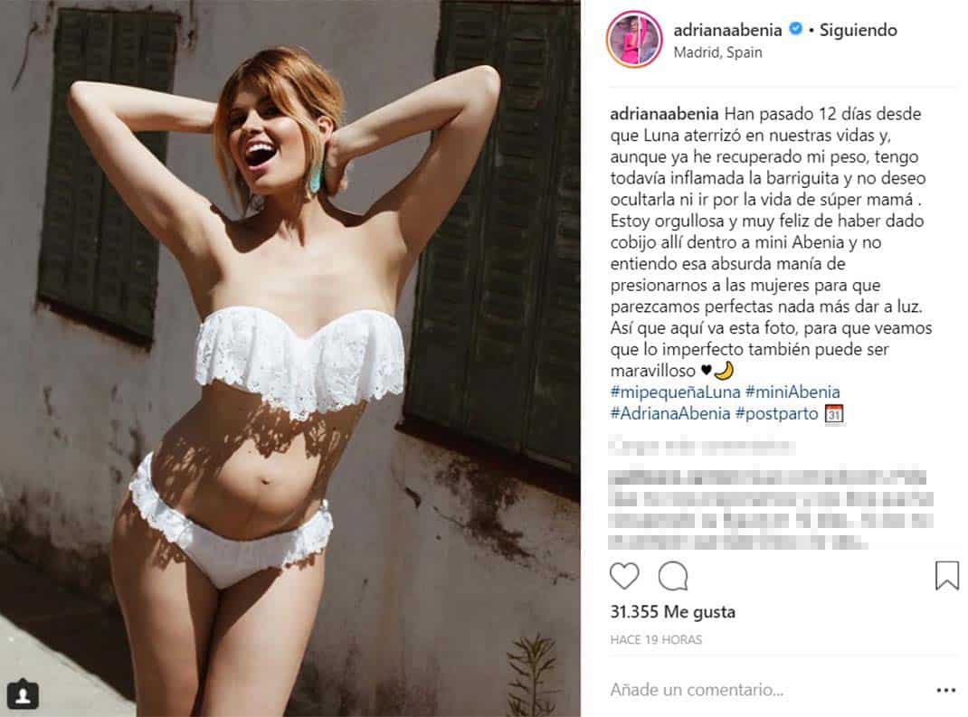
Task: Click the verified badge next to username
Action: [x=796, y=28]
